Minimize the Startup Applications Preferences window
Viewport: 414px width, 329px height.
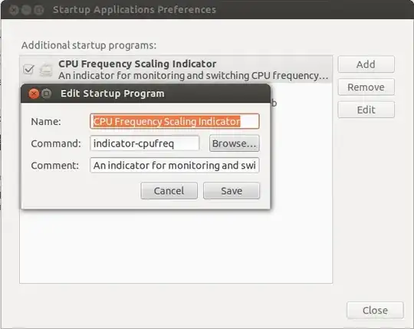[x=26, y=10]
